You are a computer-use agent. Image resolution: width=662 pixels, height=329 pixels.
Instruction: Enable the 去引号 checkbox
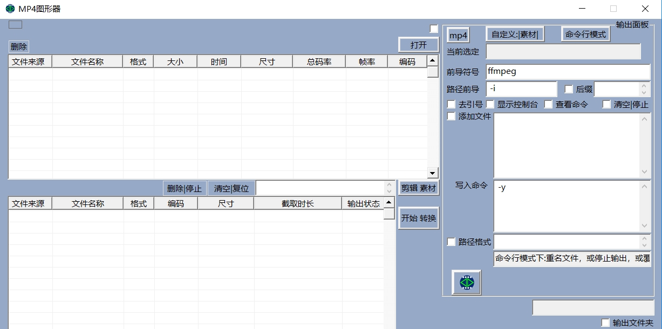451,104
